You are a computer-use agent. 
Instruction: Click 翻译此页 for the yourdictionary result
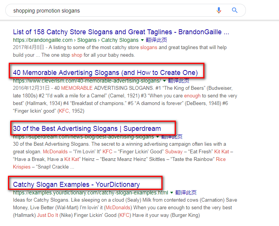point(186,193)
